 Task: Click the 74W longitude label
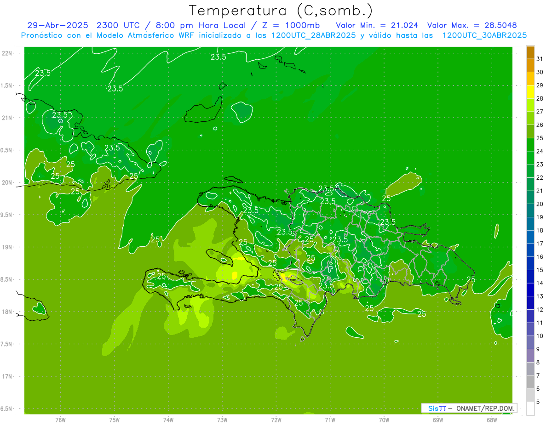click(x=168, y=420)
